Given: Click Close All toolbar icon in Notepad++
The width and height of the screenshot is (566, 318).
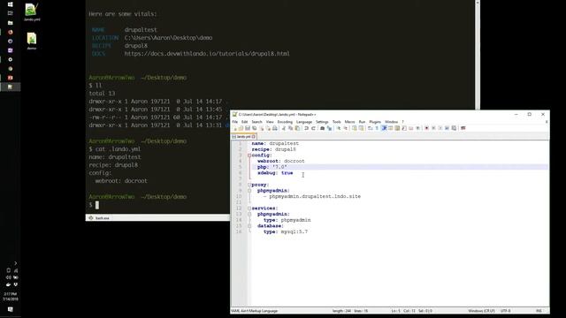Looking at the screenshot, I should (269, 128).
